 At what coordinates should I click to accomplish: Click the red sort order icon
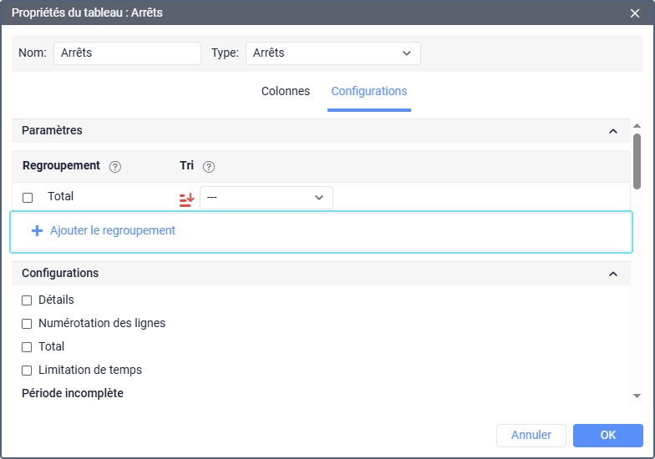point(186,199)
